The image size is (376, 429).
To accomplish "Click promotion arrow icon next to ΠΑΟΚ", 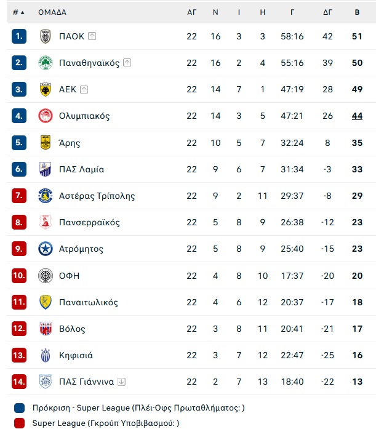I will point(92,36).
